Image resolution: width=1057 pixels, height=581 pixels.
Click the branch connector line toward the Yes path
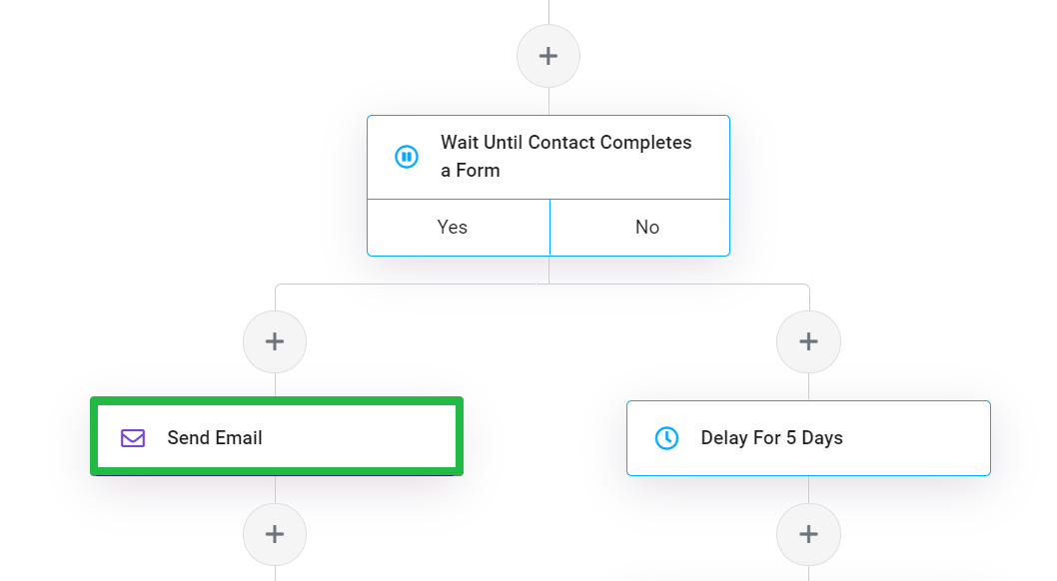click(405, 285)
